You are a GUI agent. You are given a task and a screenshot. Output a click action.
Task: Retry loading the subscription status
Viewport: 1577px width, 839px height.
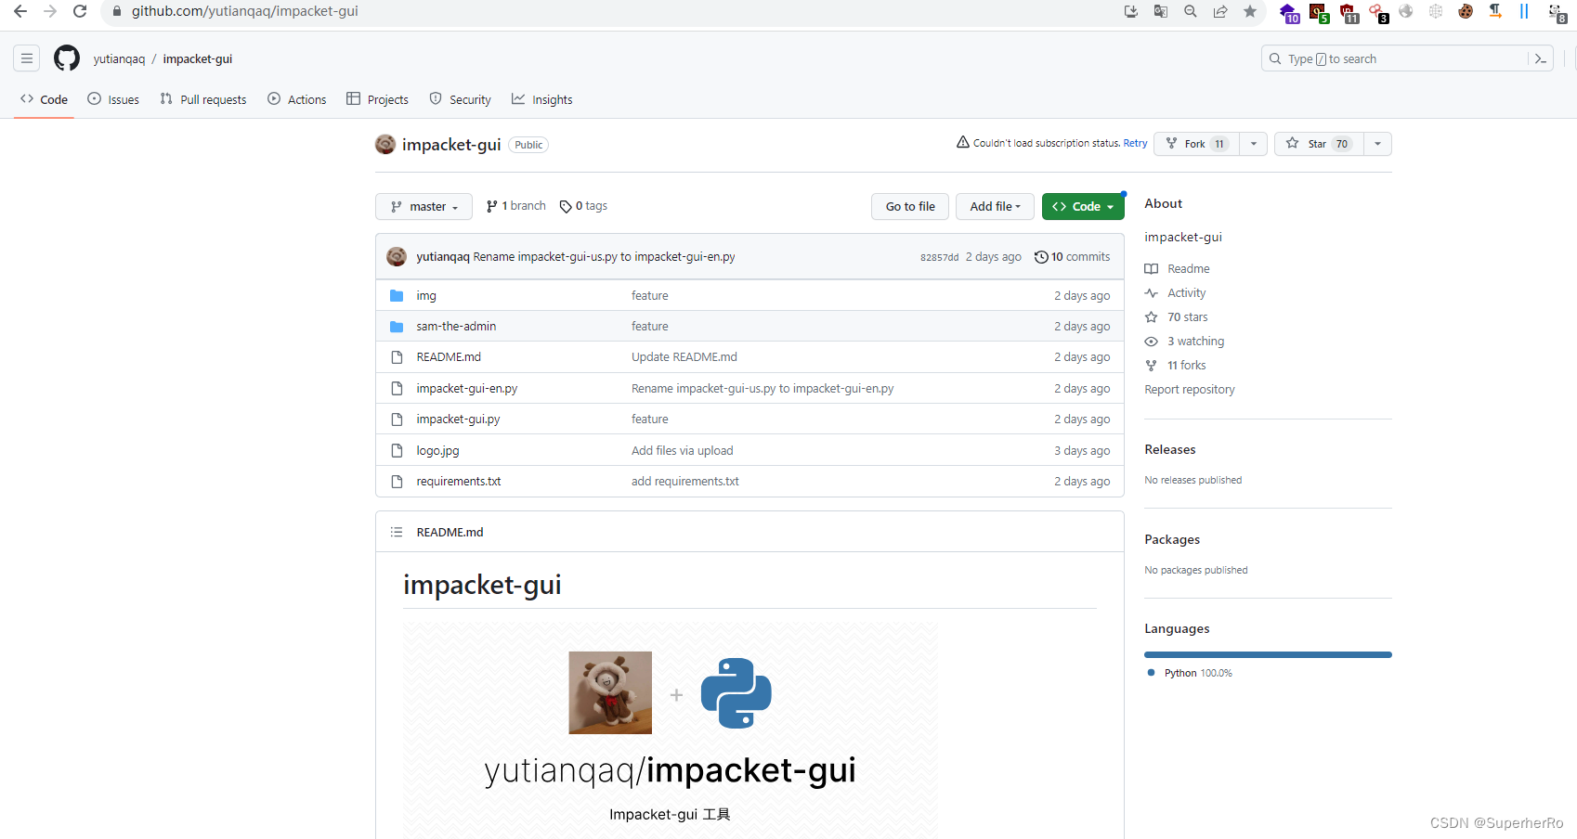click(1134, 143)
